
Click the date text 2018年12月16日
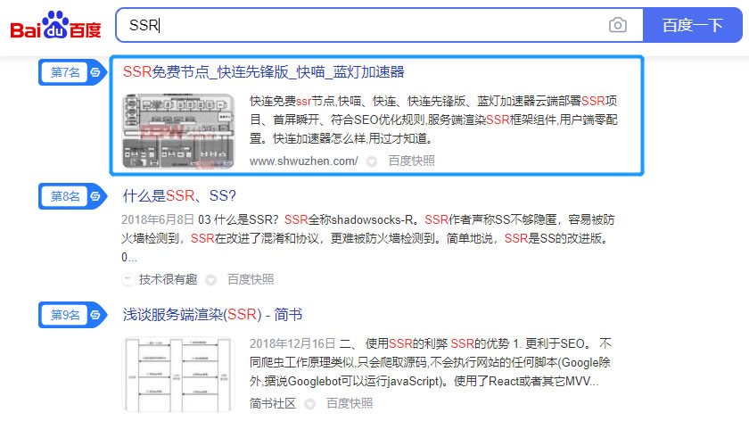tap(292, 343)
